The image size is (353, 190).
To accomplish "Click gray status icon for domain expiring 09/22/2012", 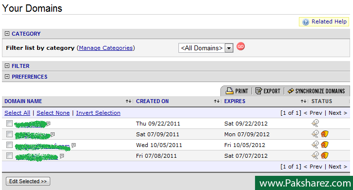I will click(x=315, y=123).
